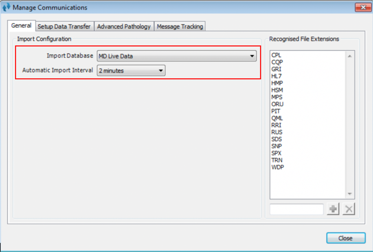Switch to the Setup Data Transfer tab
Screen dimensions: 373x252
coord(64,26)
